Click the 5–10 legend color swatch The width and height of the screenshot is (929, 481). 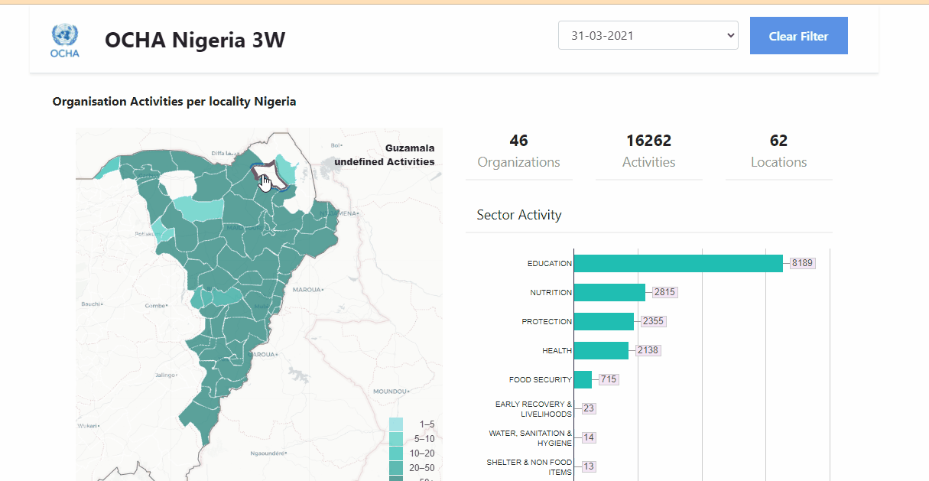pyautogui.click(x=396, y=438)
